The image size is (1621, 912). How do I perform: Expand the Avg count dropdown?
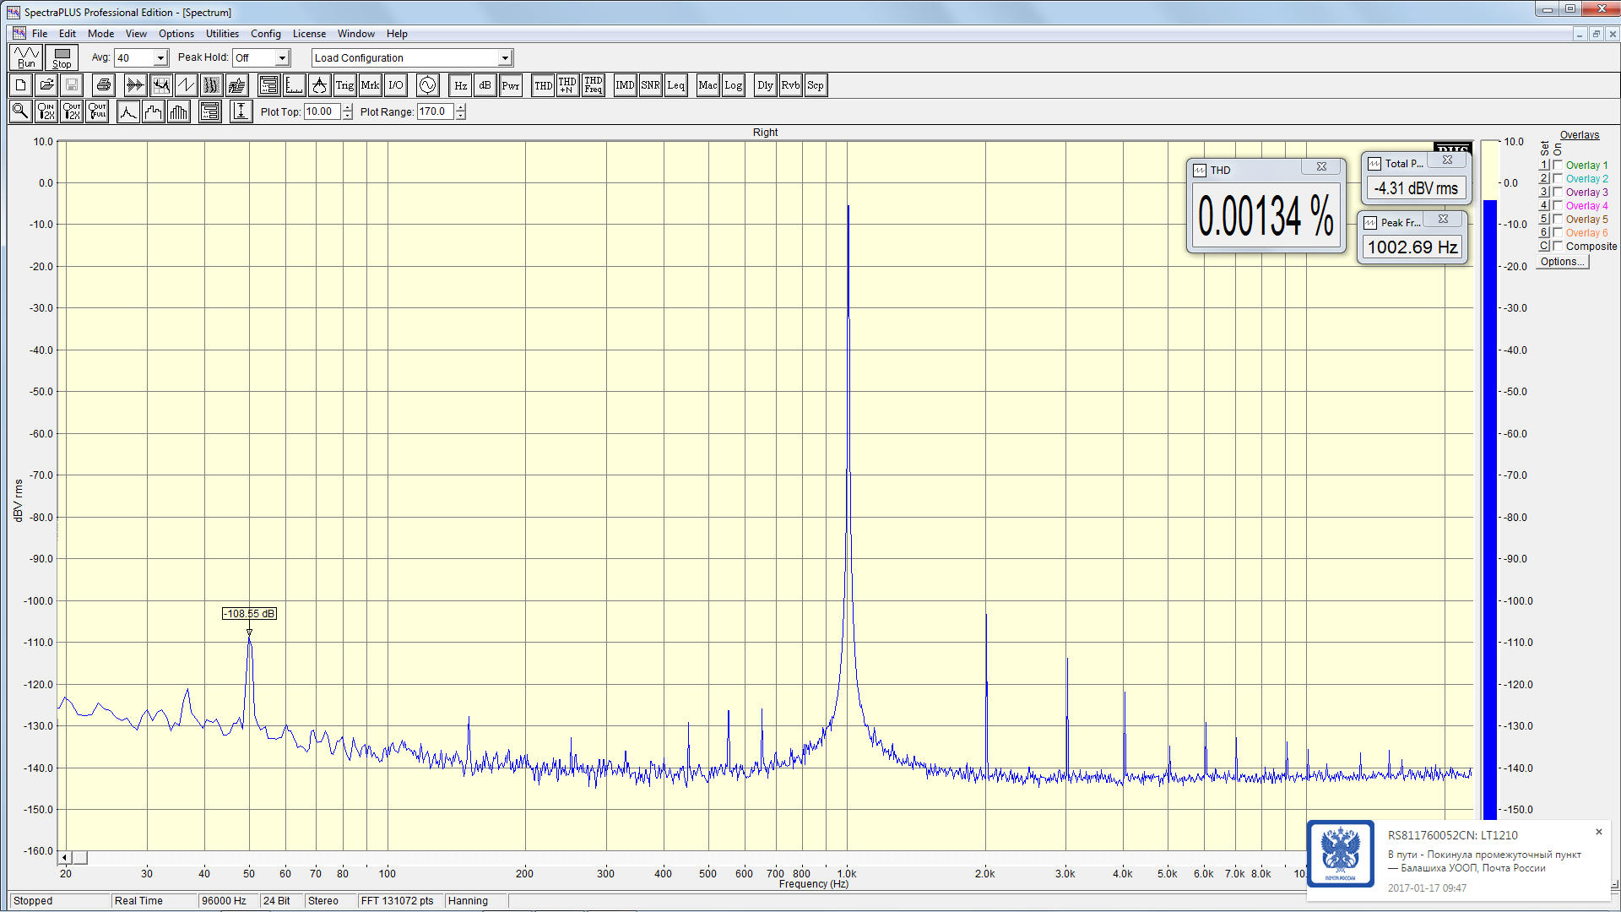(160, 58)
